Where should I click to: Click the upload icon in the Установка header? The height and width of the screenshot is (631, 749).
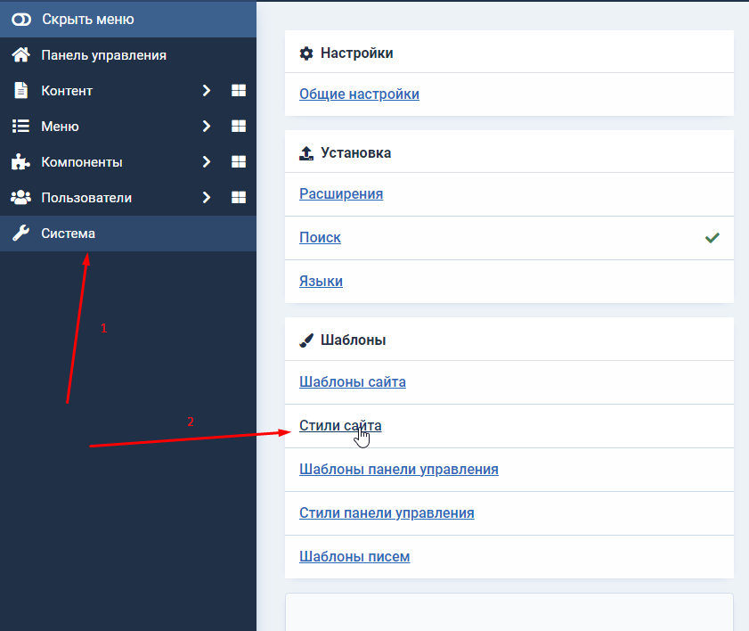click(307, 152)
